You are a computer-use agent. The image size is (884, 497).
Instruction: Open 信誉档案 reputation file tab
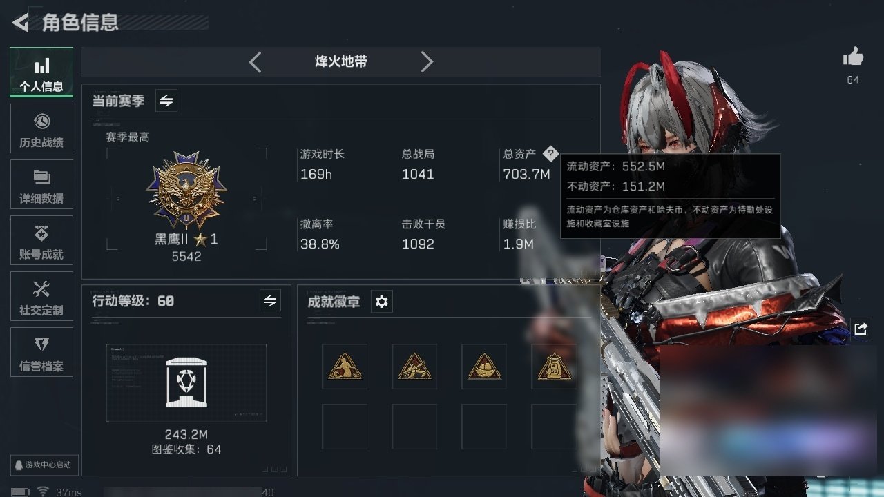coord(41,352)
